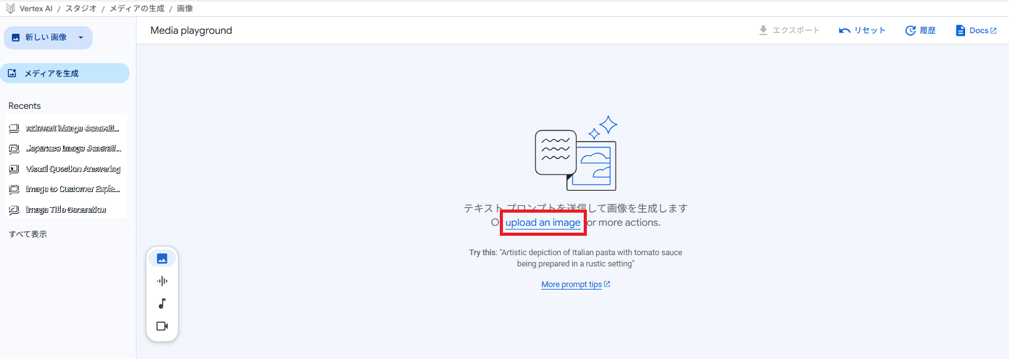Image resolution: width=1009 pixels, height=359 pixels.
Task: Select the image generation mode icon
Action: (162, 258)
